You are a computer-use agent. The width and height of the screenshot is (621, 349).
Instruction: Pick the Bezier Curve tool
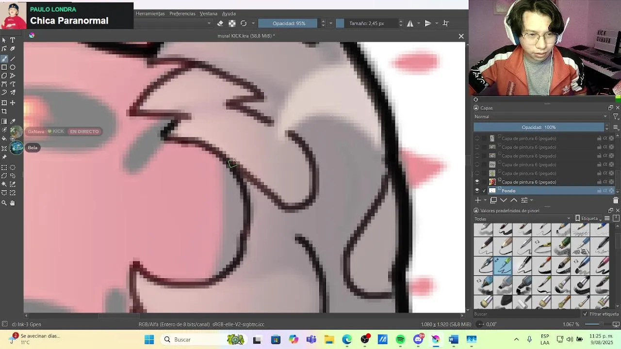4,84
